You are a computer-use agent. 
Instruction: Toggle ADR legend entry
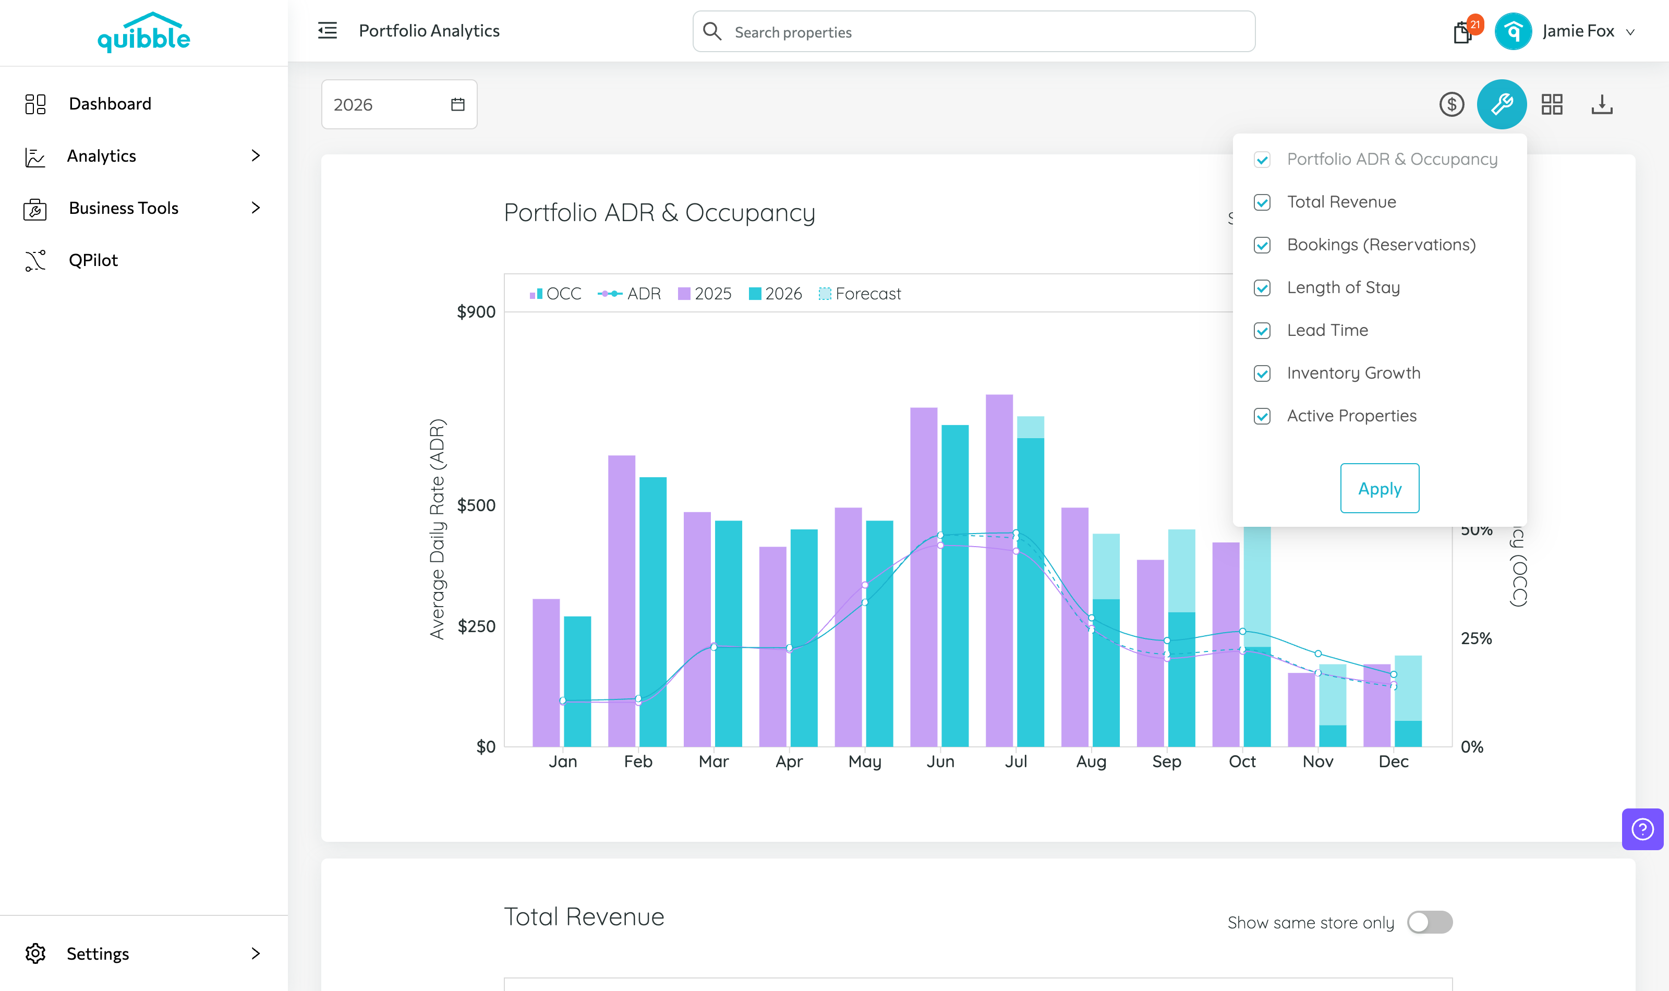629,294
